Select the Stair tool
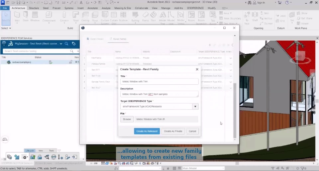Screen dimensions: 319x171 [x=154, y=17]
